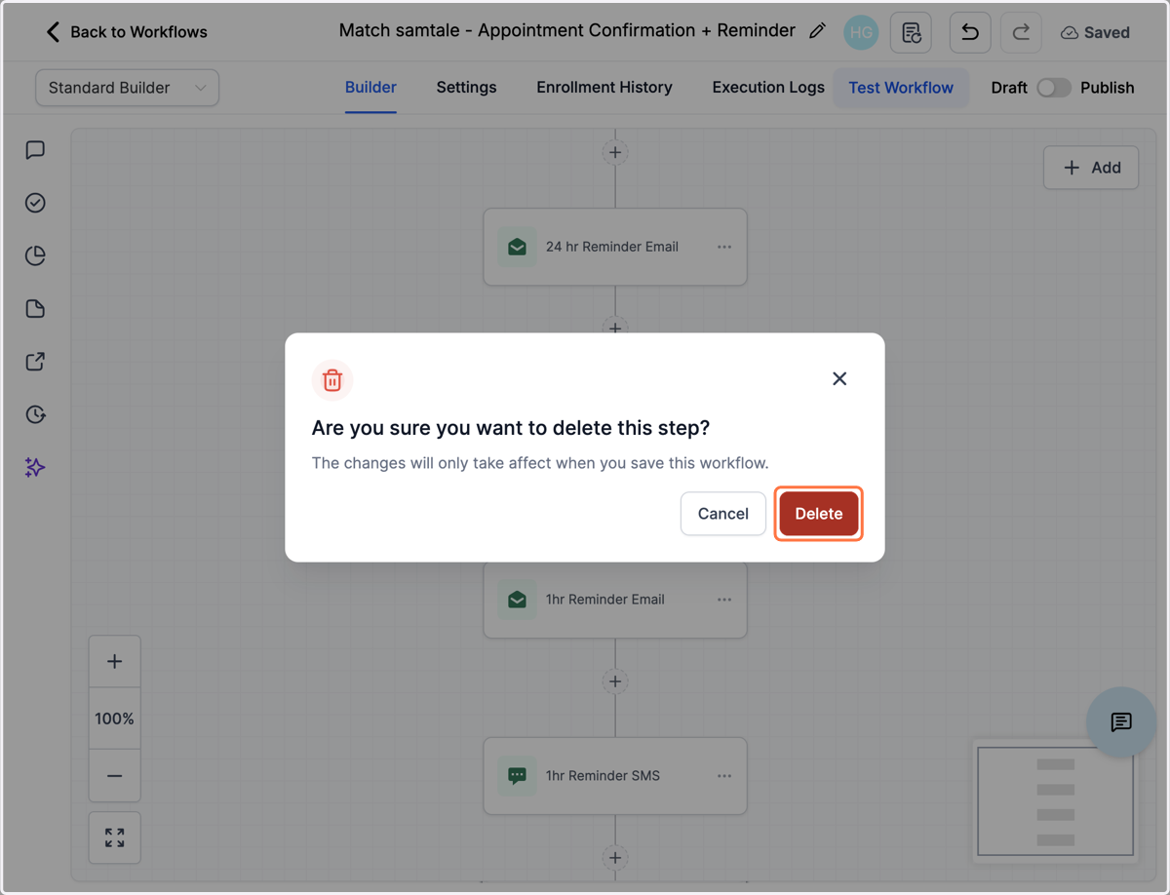Viewport: 1170px width, 895px height.
Task: Zoom in on the canvas
Action: 114,661
